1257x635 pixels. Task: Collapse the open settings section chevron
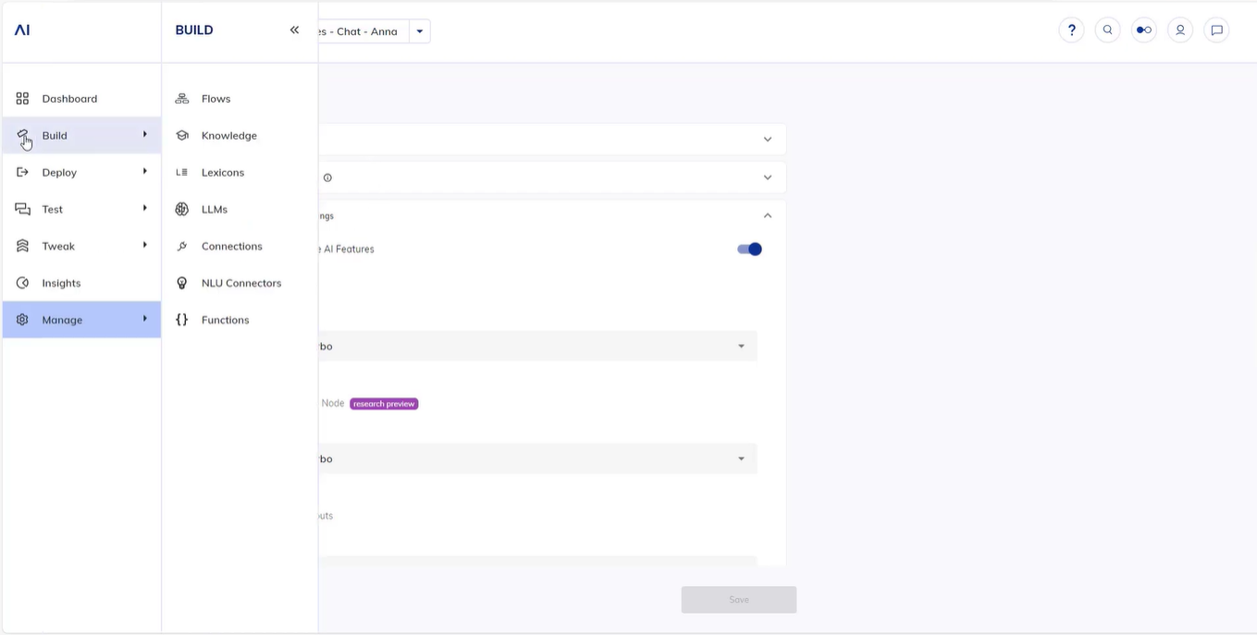point(767,215)
